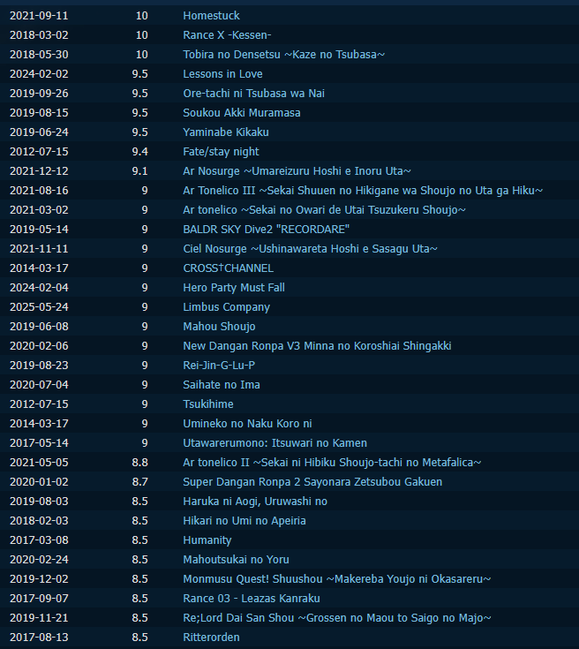This screenshot has height=649, width=579.
Task: Select the 8.8 score value
Action: click(139, 464)
